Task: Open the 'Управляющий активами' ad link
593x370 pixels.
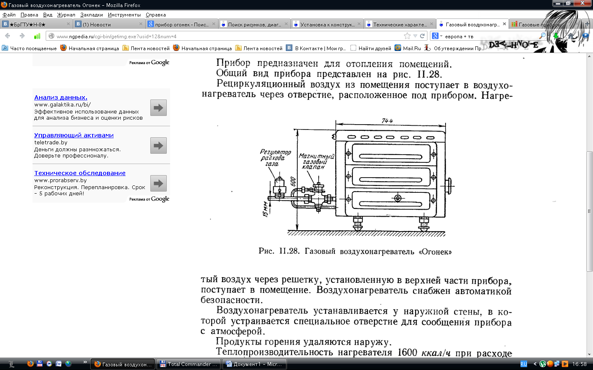Action: [74, 135]
